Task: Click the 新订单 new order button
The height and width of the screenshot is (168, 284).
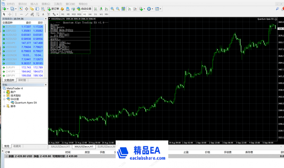Action: [x=53, y=9]
